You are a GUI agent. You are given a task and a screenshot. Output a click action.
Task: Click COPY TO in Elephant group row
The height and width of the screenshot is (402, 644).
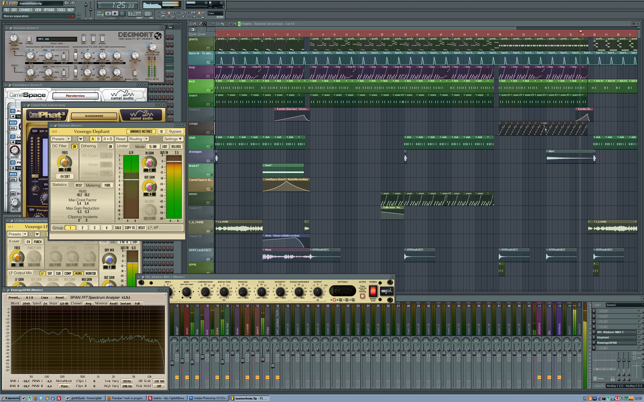point(130,228)
